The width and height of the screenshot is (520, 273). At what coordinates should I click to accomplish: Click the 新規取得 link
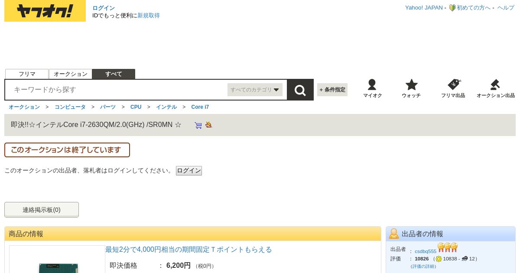(x=149, y=16)
